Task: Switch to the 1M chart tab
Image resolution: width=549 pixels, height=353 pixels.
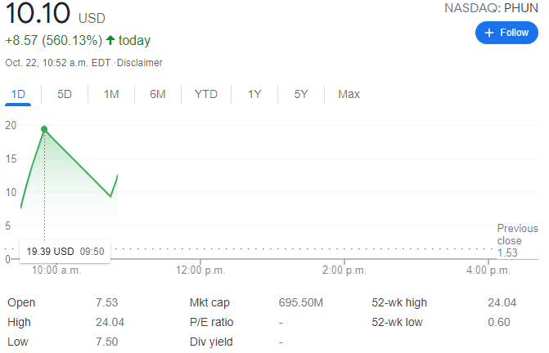Action: point(111,94)
